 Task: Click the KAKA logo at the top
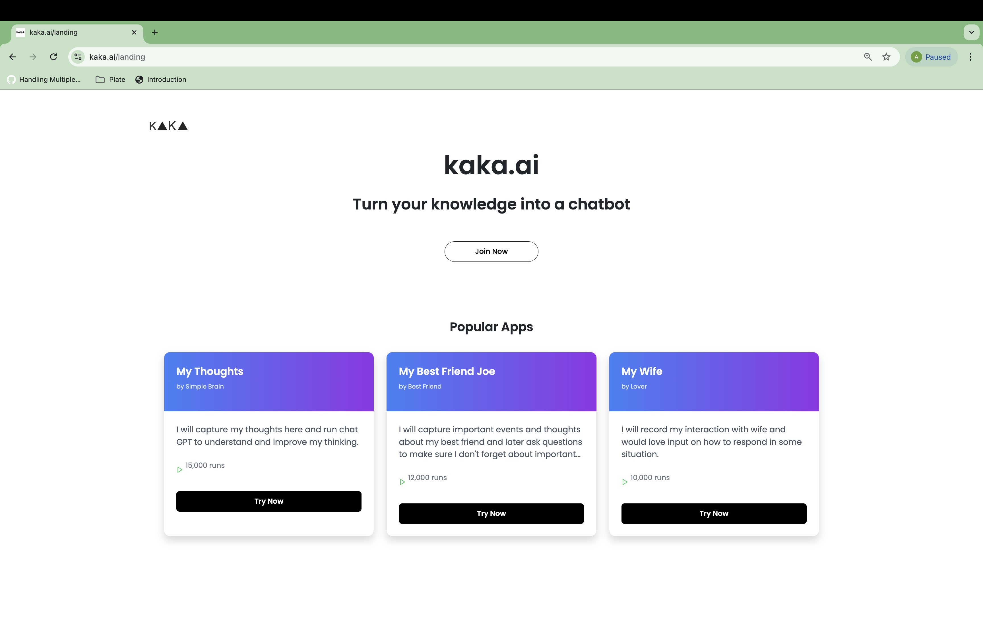(x=168, y=125)
